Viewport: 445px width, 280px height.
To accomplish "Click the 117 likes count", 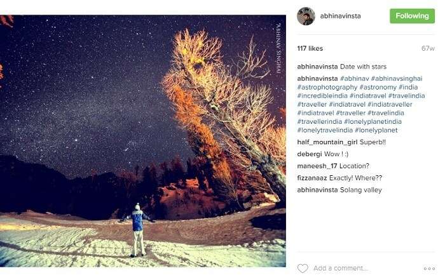I will pyautogui.click(x=310, y=48).
